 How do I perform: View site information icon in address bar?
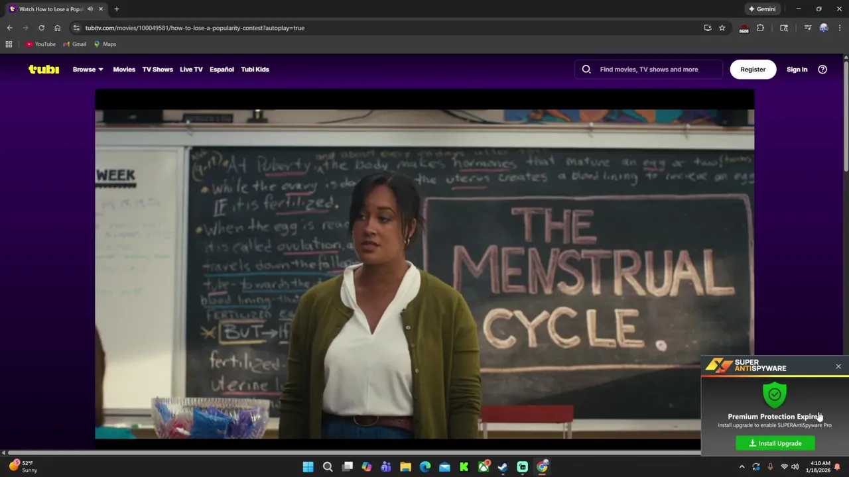[x=76, y=28]
